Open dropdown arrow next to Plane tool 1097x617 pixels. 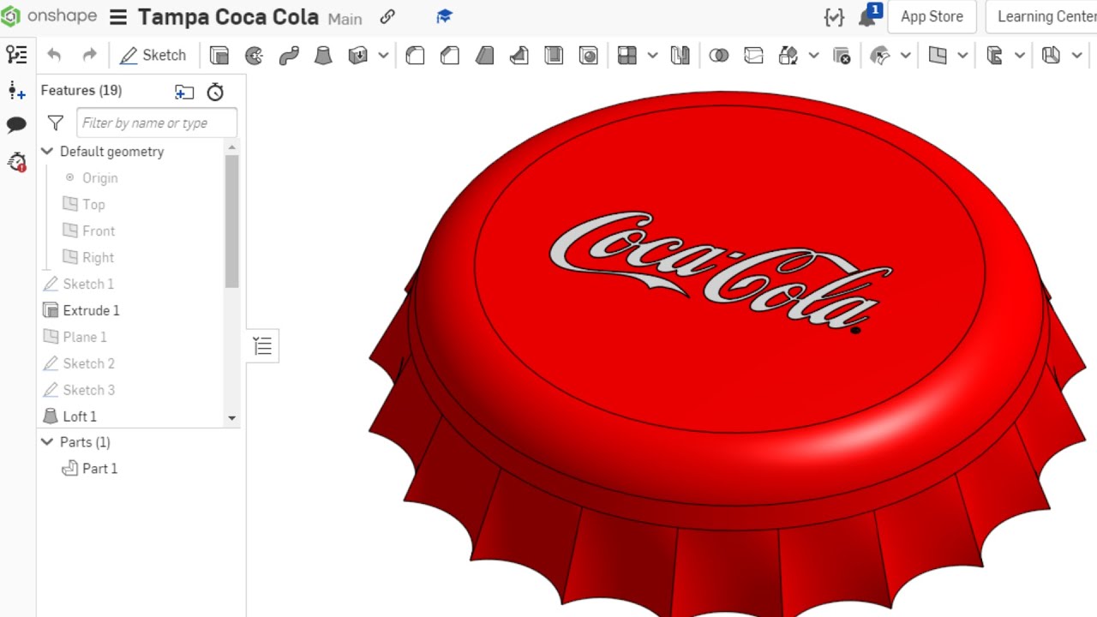(962, 56)
